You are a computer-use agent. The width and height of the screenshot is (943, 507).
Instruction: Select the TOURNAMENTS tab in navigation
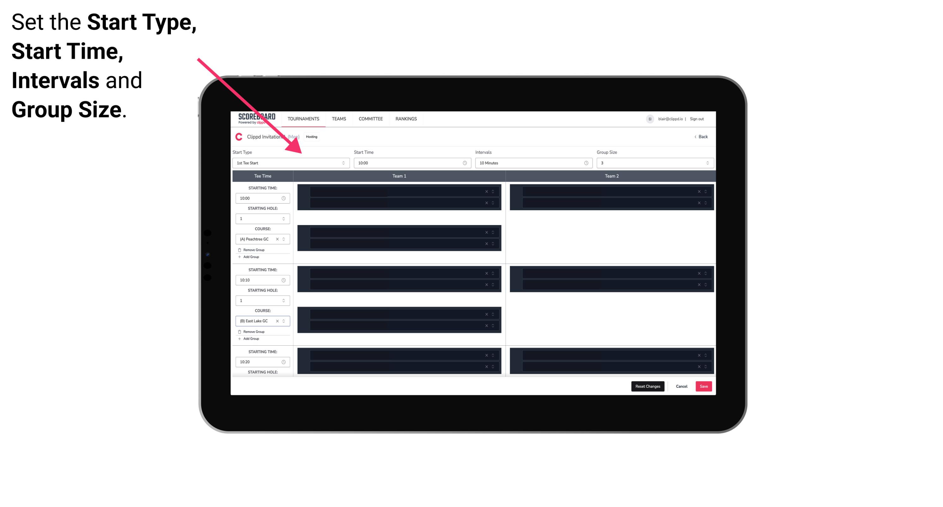point(304,119)
